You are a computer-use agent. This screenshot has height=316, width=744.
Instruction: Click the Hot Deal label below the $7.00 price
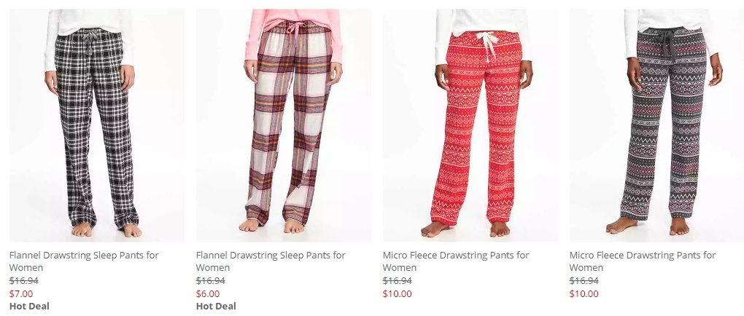pyautogui.click(x=29, y=306)
